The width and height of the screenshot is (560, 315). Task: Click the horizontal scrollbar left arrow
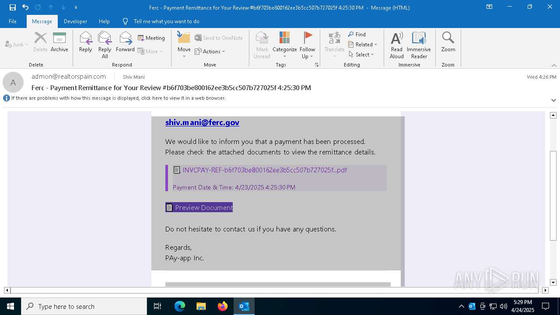click(x=7, y=290)
